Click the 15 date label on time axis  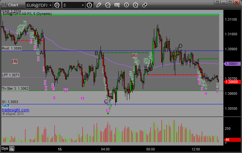click(x=60, y=149)
